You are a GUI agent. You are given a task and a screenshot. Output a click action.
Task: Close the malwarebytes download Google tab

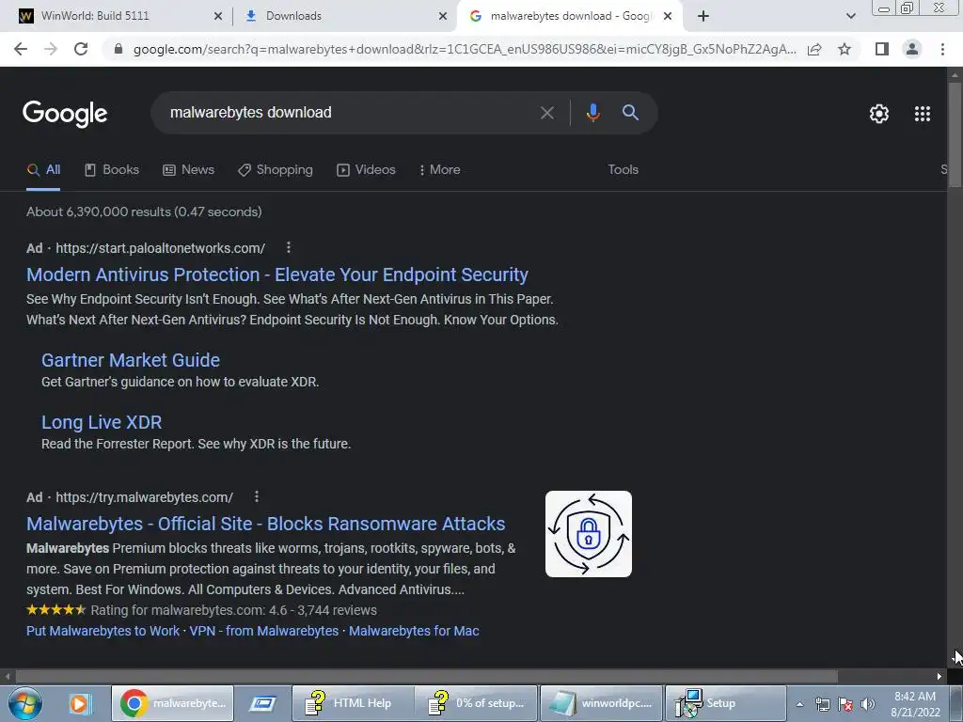tap(669, 16)
